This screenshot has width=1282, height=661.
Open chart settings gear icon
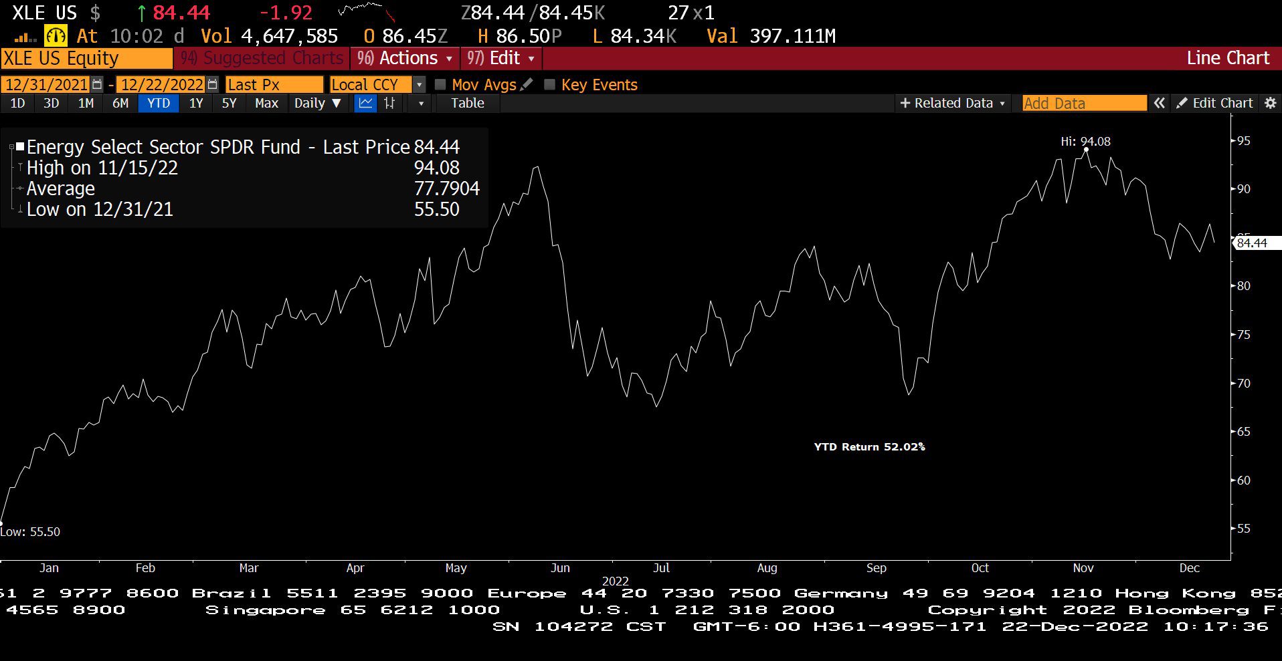click(1271, 103)
